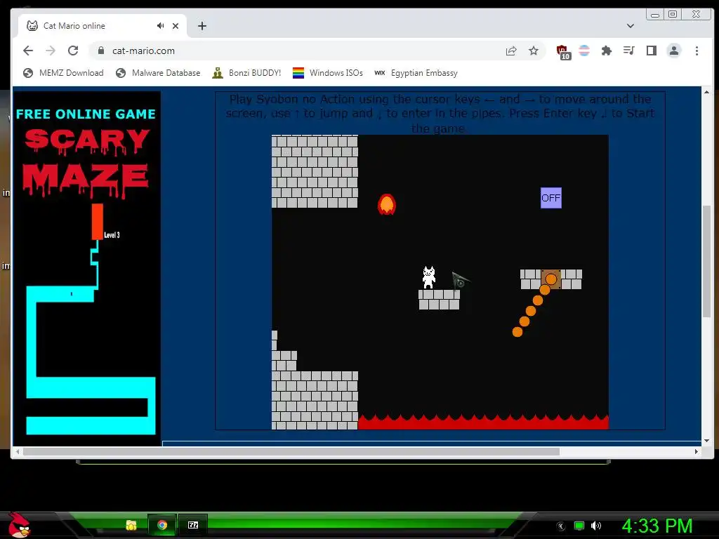Screen dimensions: 719x539
Task: Click the scroll down arrow of page
Action: click(x=706, y=441)
